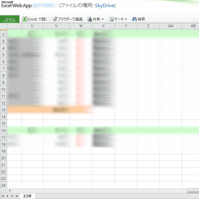
Task: Select row 16 header
Action: pyautogui.click(x=4, y=131)
